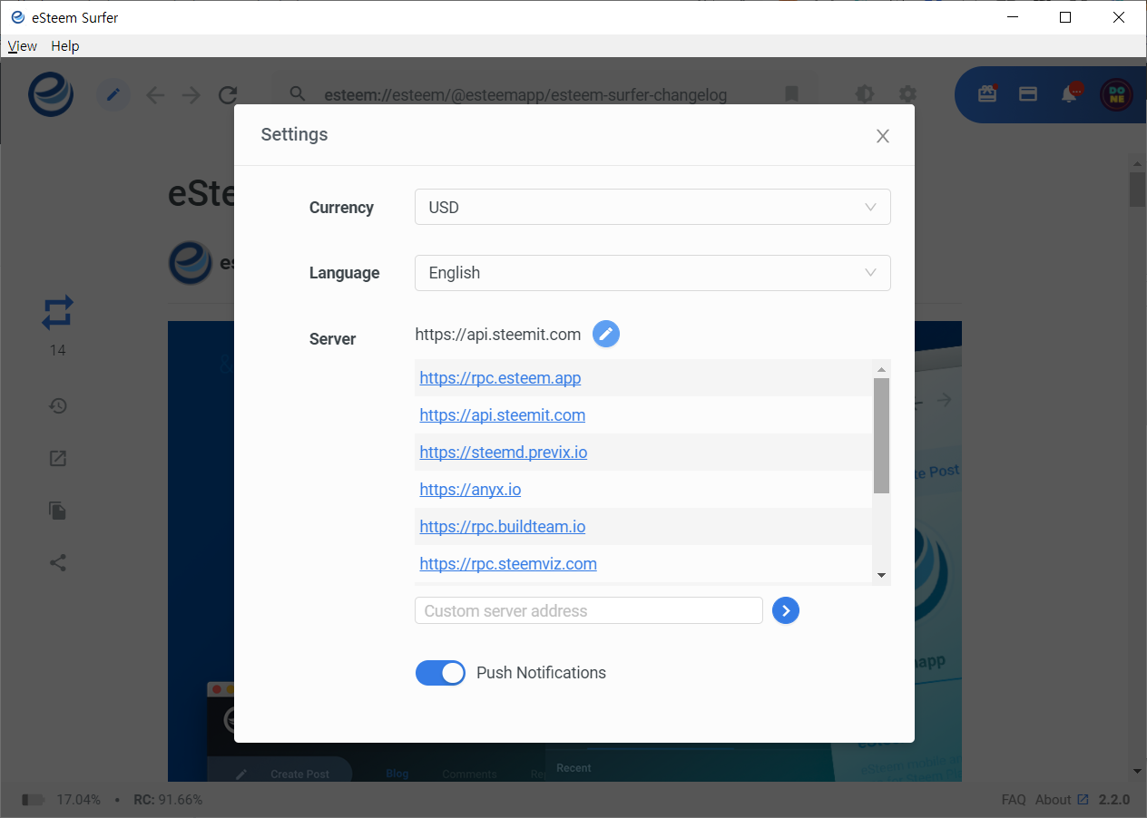Image resolution: width=1147 pixels, height=818 pixels.
Task: Click the search magnifier icon in the address bar
Action: [x=297, y=94]
